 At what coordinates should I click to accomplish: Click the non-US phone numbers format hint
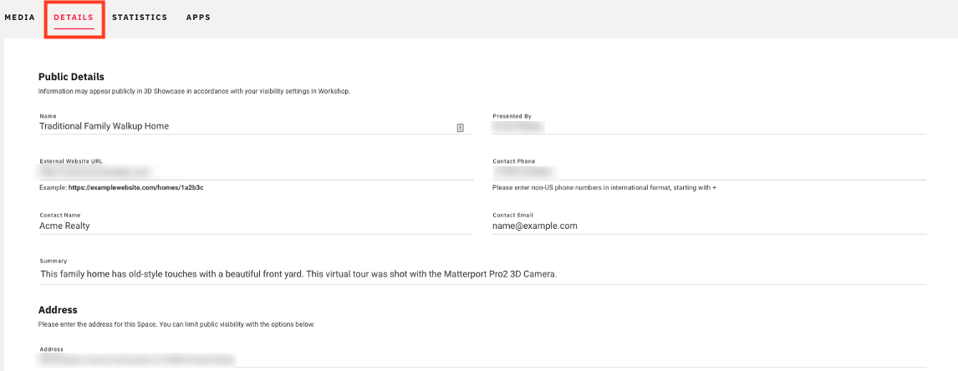(604, 188)
